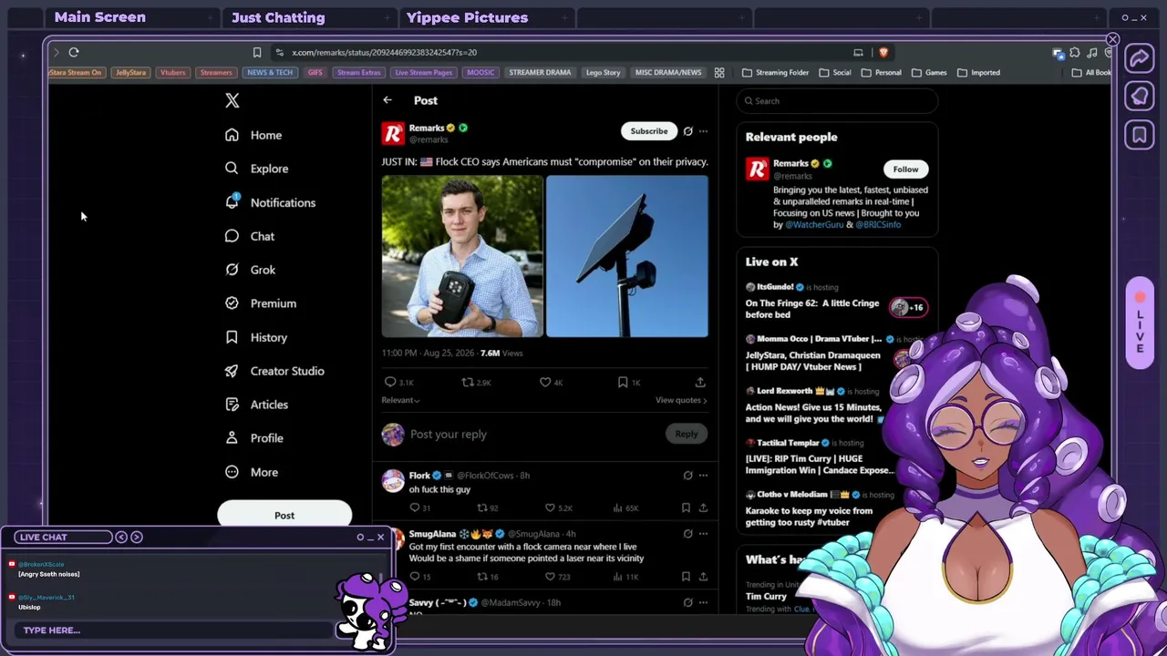Switch to Main Screen tab
1167x656 pixels.
(x=99, y=17)
